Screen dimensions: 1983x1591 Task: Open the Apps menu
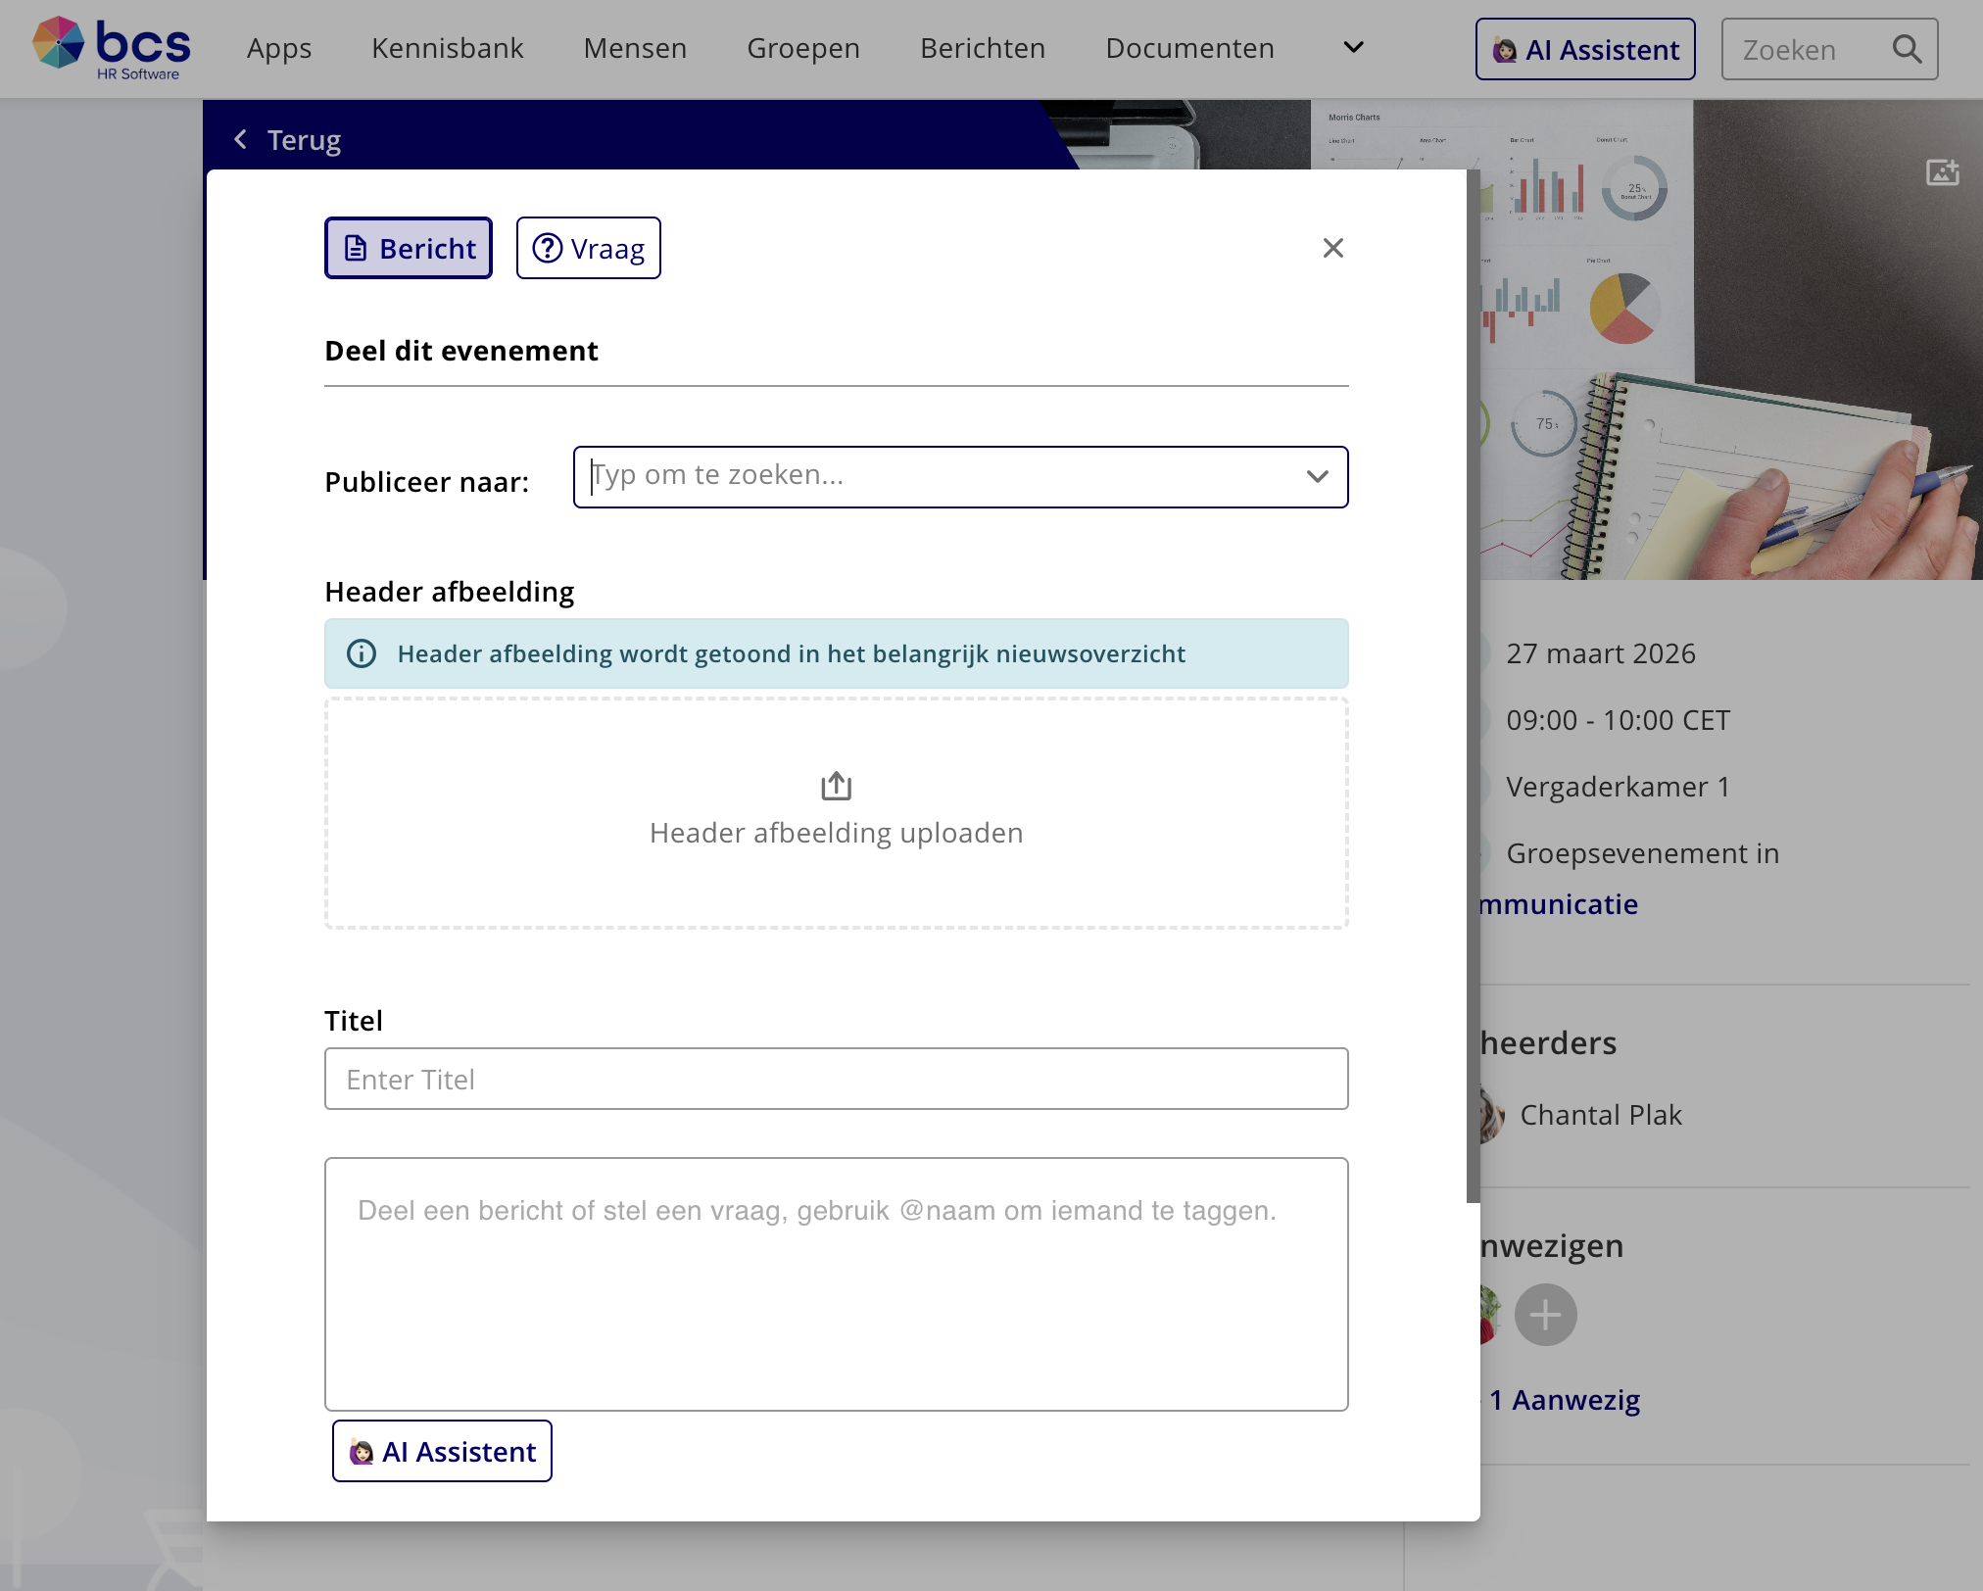pos(279,48)
